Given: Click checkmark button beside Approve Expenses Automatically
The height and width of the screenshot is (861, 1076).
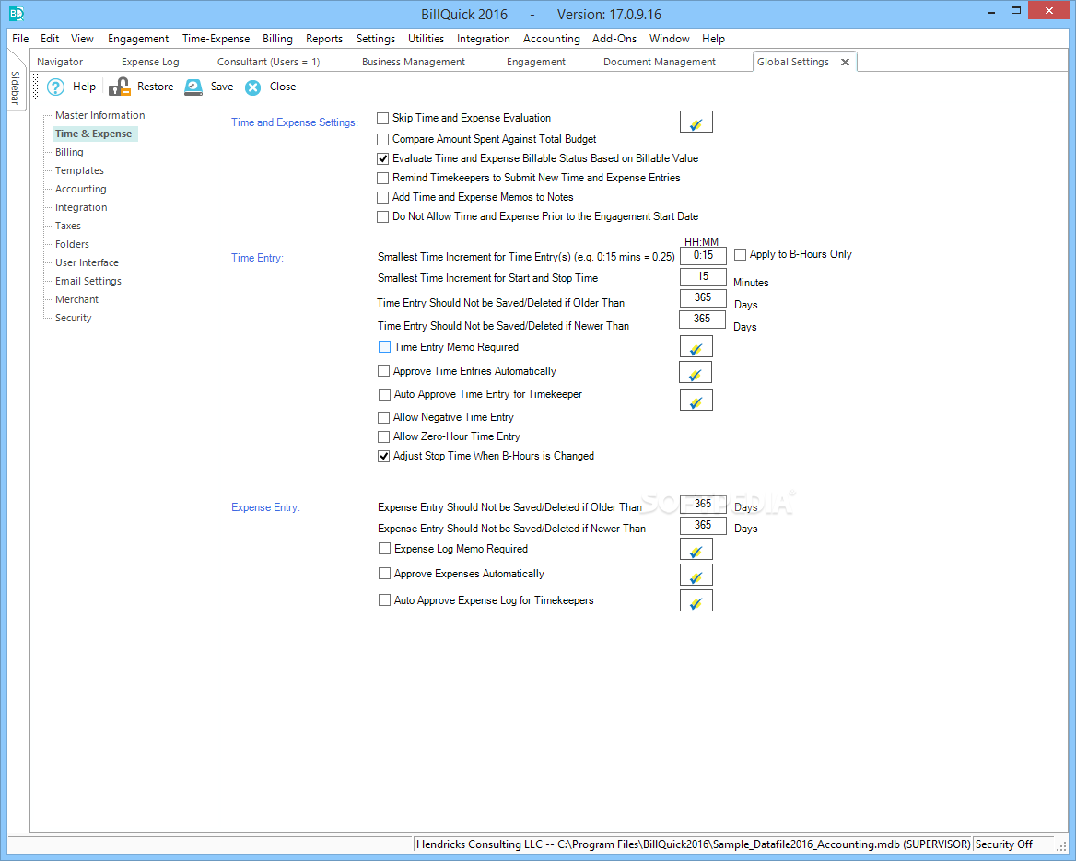Looking at the screenshot, I should tap(696, 575).
